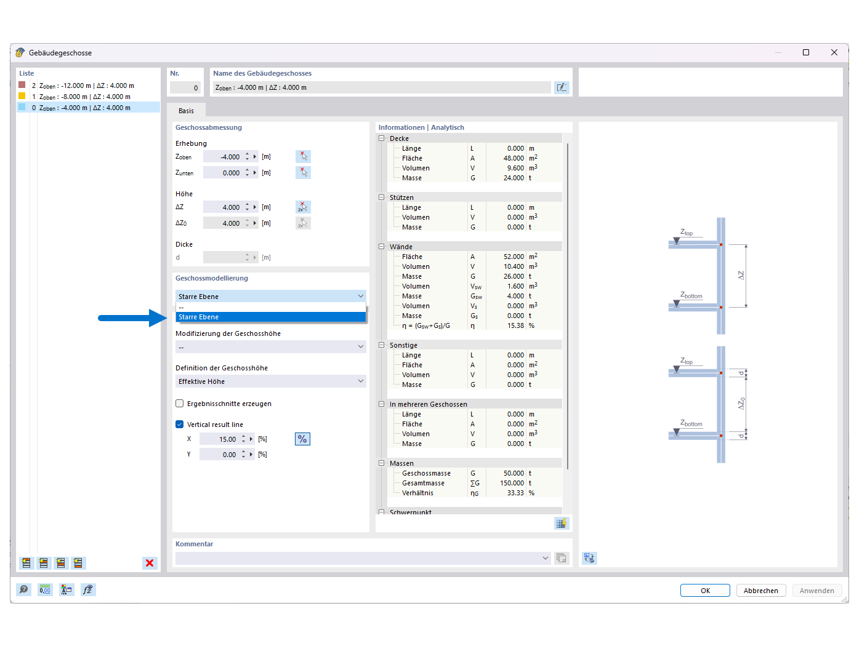Image resolution: width=862 pixels, height=646 pixels.
Task: Click the Y value field 0.00
Action: (219, 455)
